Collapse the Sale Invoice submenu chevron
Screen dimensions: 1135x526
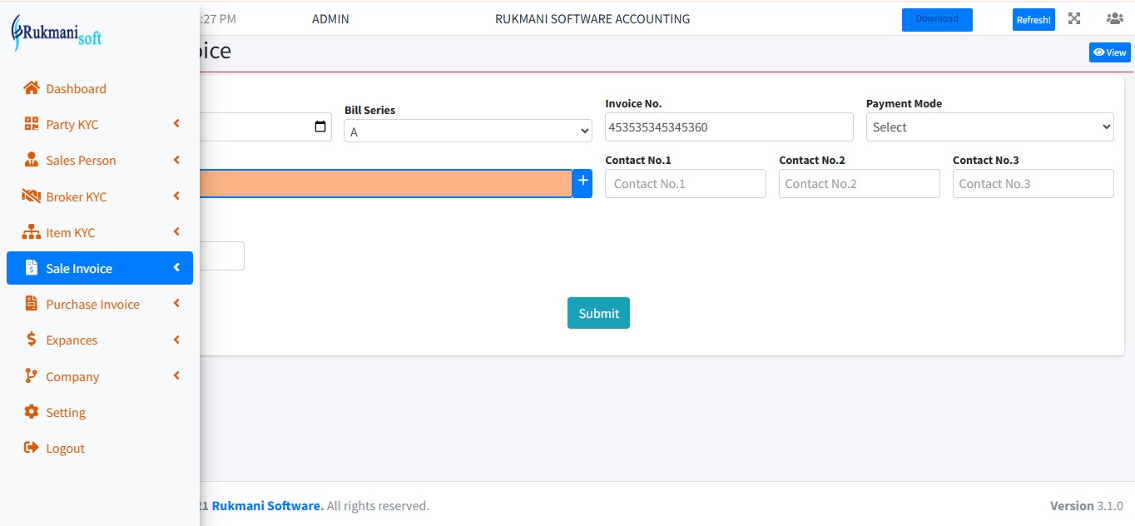pyautogui.click(x=176, y=268)
